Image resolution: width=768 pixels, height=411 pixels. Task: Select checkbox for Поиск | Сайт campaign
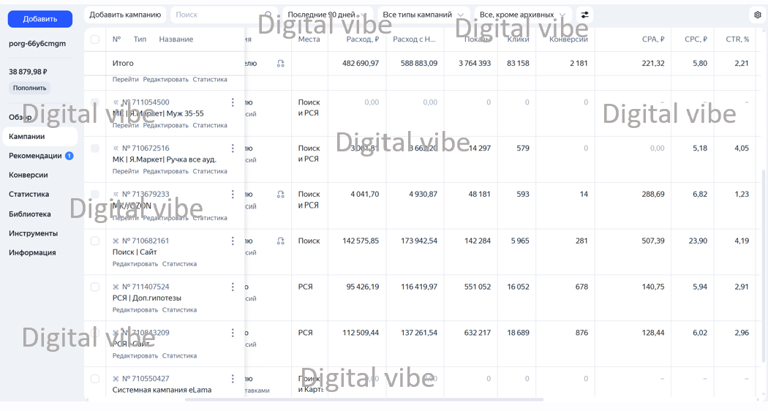point(95,241)
